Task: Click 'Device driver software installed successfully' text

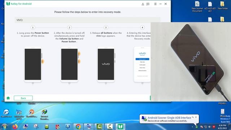Action: coord(167,121)
